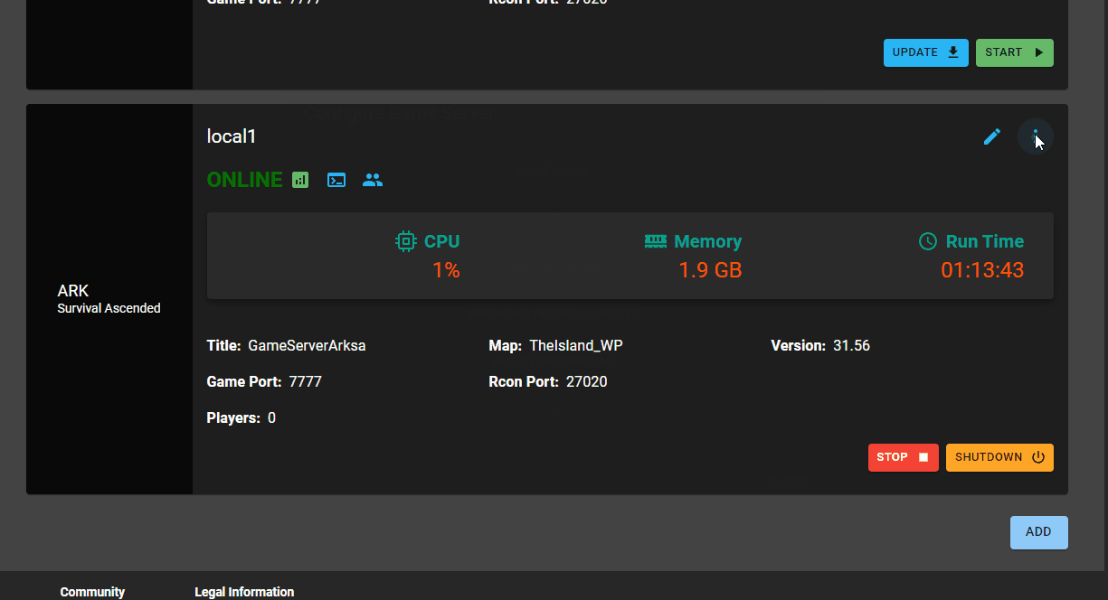Click the CPU usage value 1%
The image size is (1108, 600).
click(x=446, y=269)
